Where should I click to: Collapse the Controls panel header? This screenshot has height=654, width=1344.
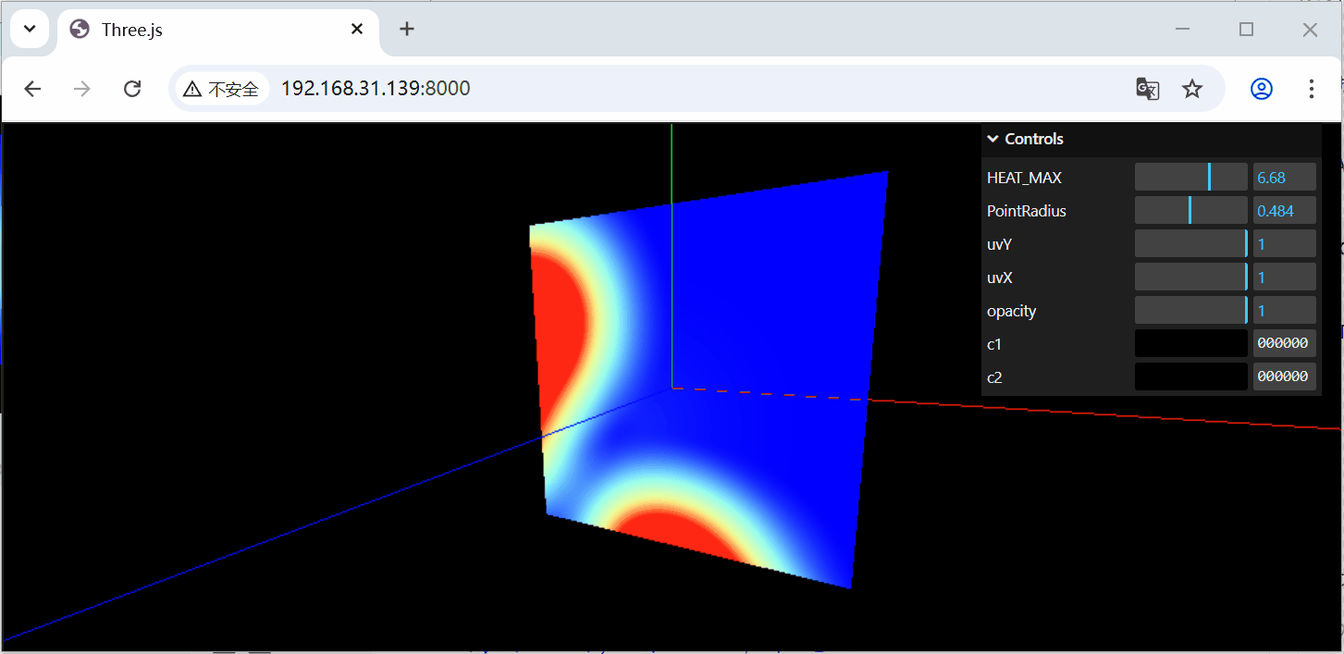coord(1152,139)
